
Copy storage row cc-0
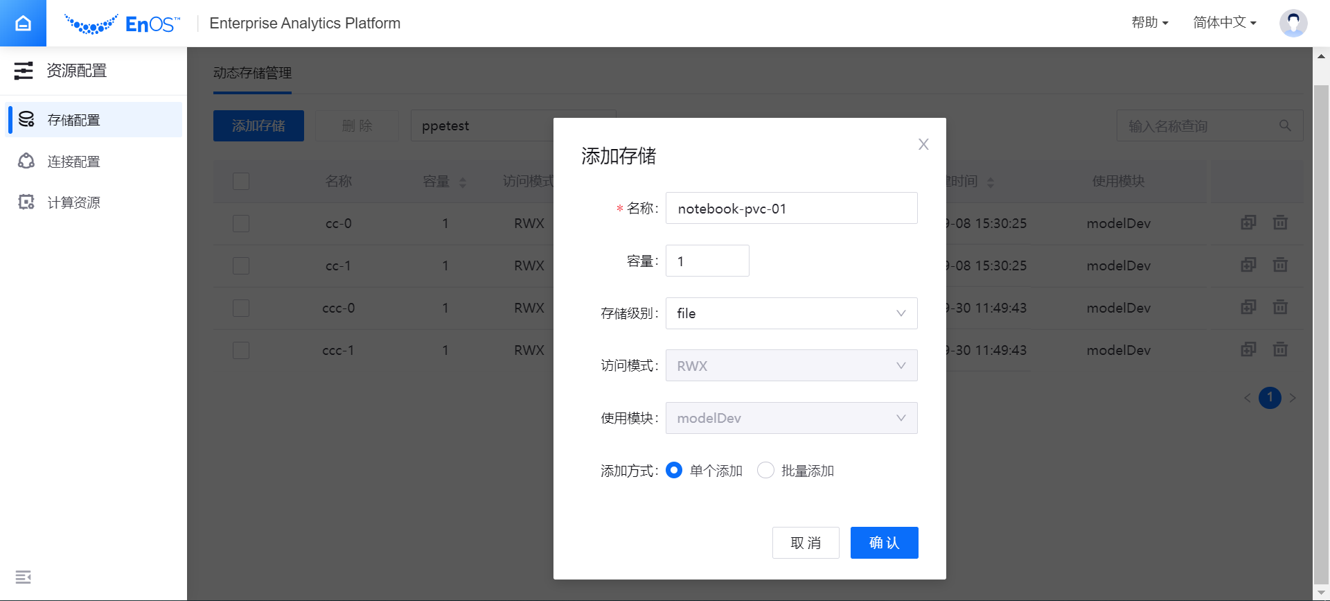pos(1248,223)
